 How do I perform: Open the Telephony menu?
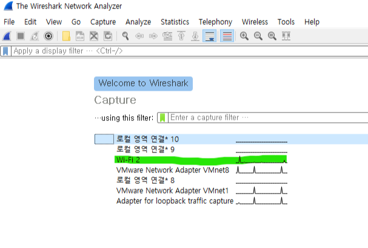215,22
